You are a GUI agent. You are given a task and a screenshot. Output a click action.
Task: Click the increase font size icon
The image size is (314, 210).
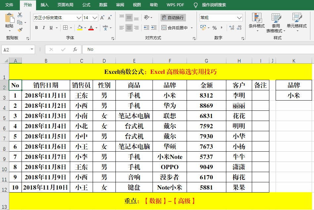102,17
